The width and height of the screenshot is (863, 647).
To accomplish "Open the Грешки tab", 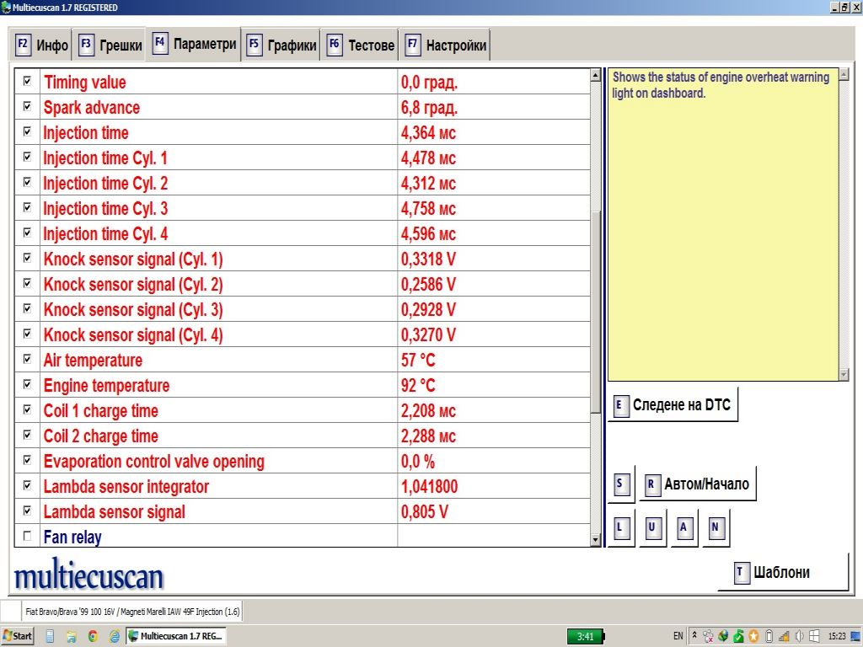I will point(110,45).
